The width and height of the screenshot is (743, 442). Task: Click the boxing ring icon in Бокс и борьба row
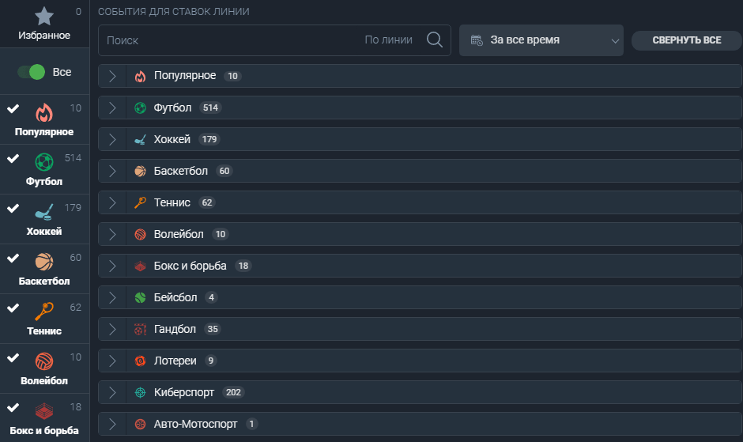coord(140,266)
